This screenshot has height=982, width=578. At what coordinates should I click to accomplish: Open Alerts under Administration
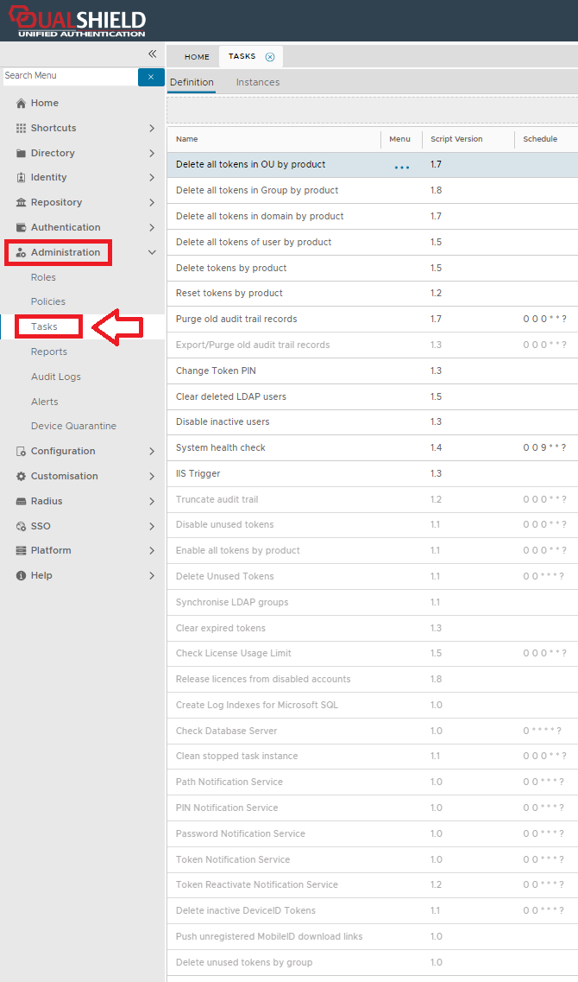click(x=44, y=402)
